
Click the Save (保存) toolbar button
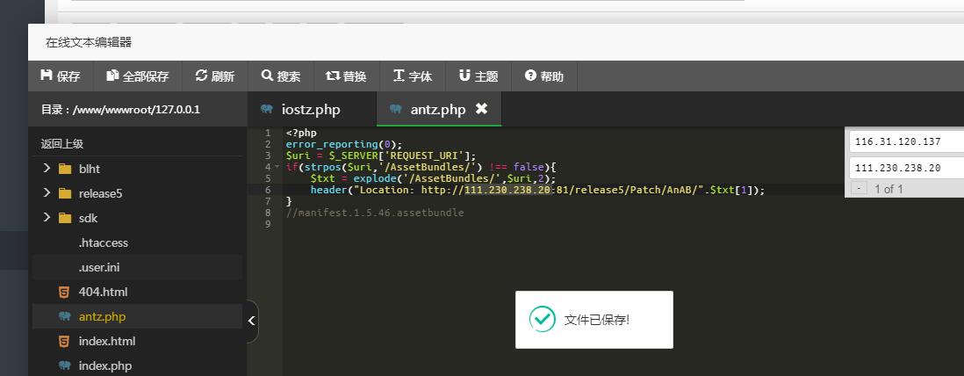[61, 76]
